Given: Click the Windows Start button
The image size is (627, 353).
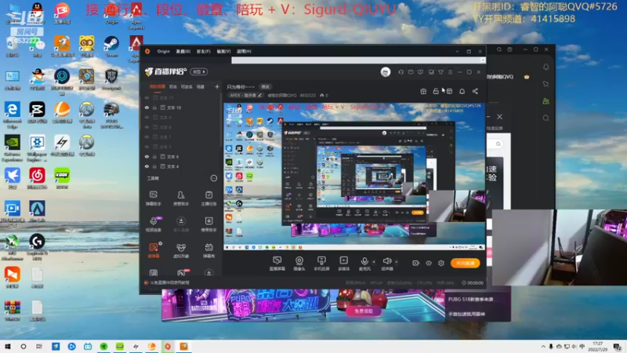Looking at the screenshot, I should pyautogui.click(x=8, y=347).
